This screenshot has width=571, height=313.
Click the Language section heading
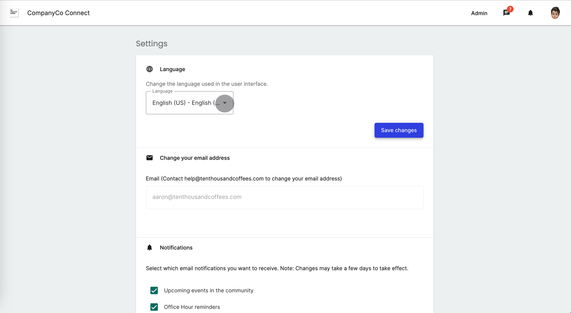[x=172, y=69]
